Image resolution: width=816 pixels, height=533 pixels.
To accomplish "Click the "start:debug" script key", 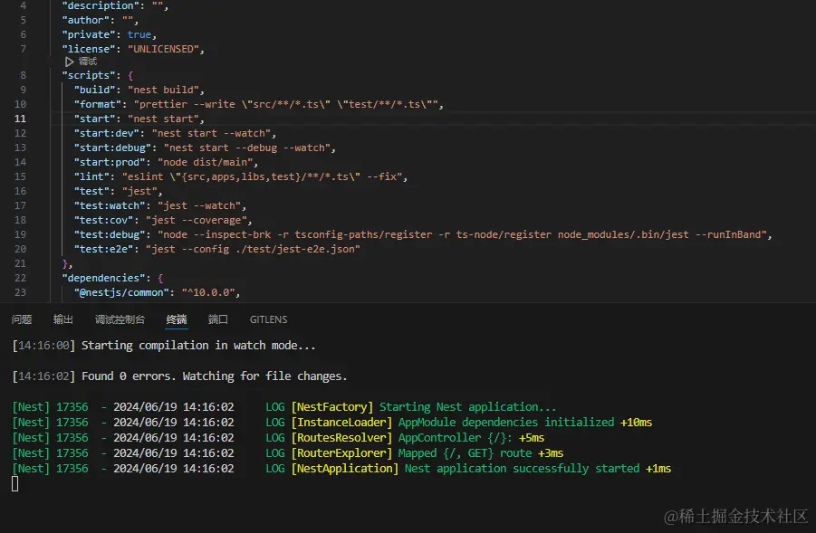I will [115, 148].
